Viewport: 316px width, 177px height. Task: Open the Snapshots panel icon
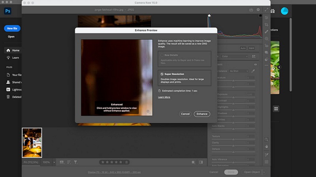pyautogui.click(x=266, y=53)
